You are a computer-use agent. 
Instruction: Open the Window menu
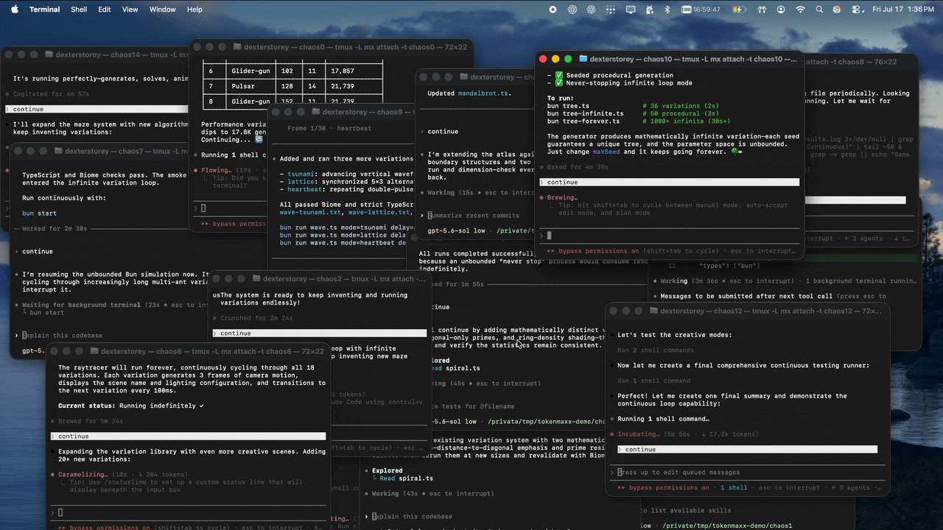coord(163,10)
